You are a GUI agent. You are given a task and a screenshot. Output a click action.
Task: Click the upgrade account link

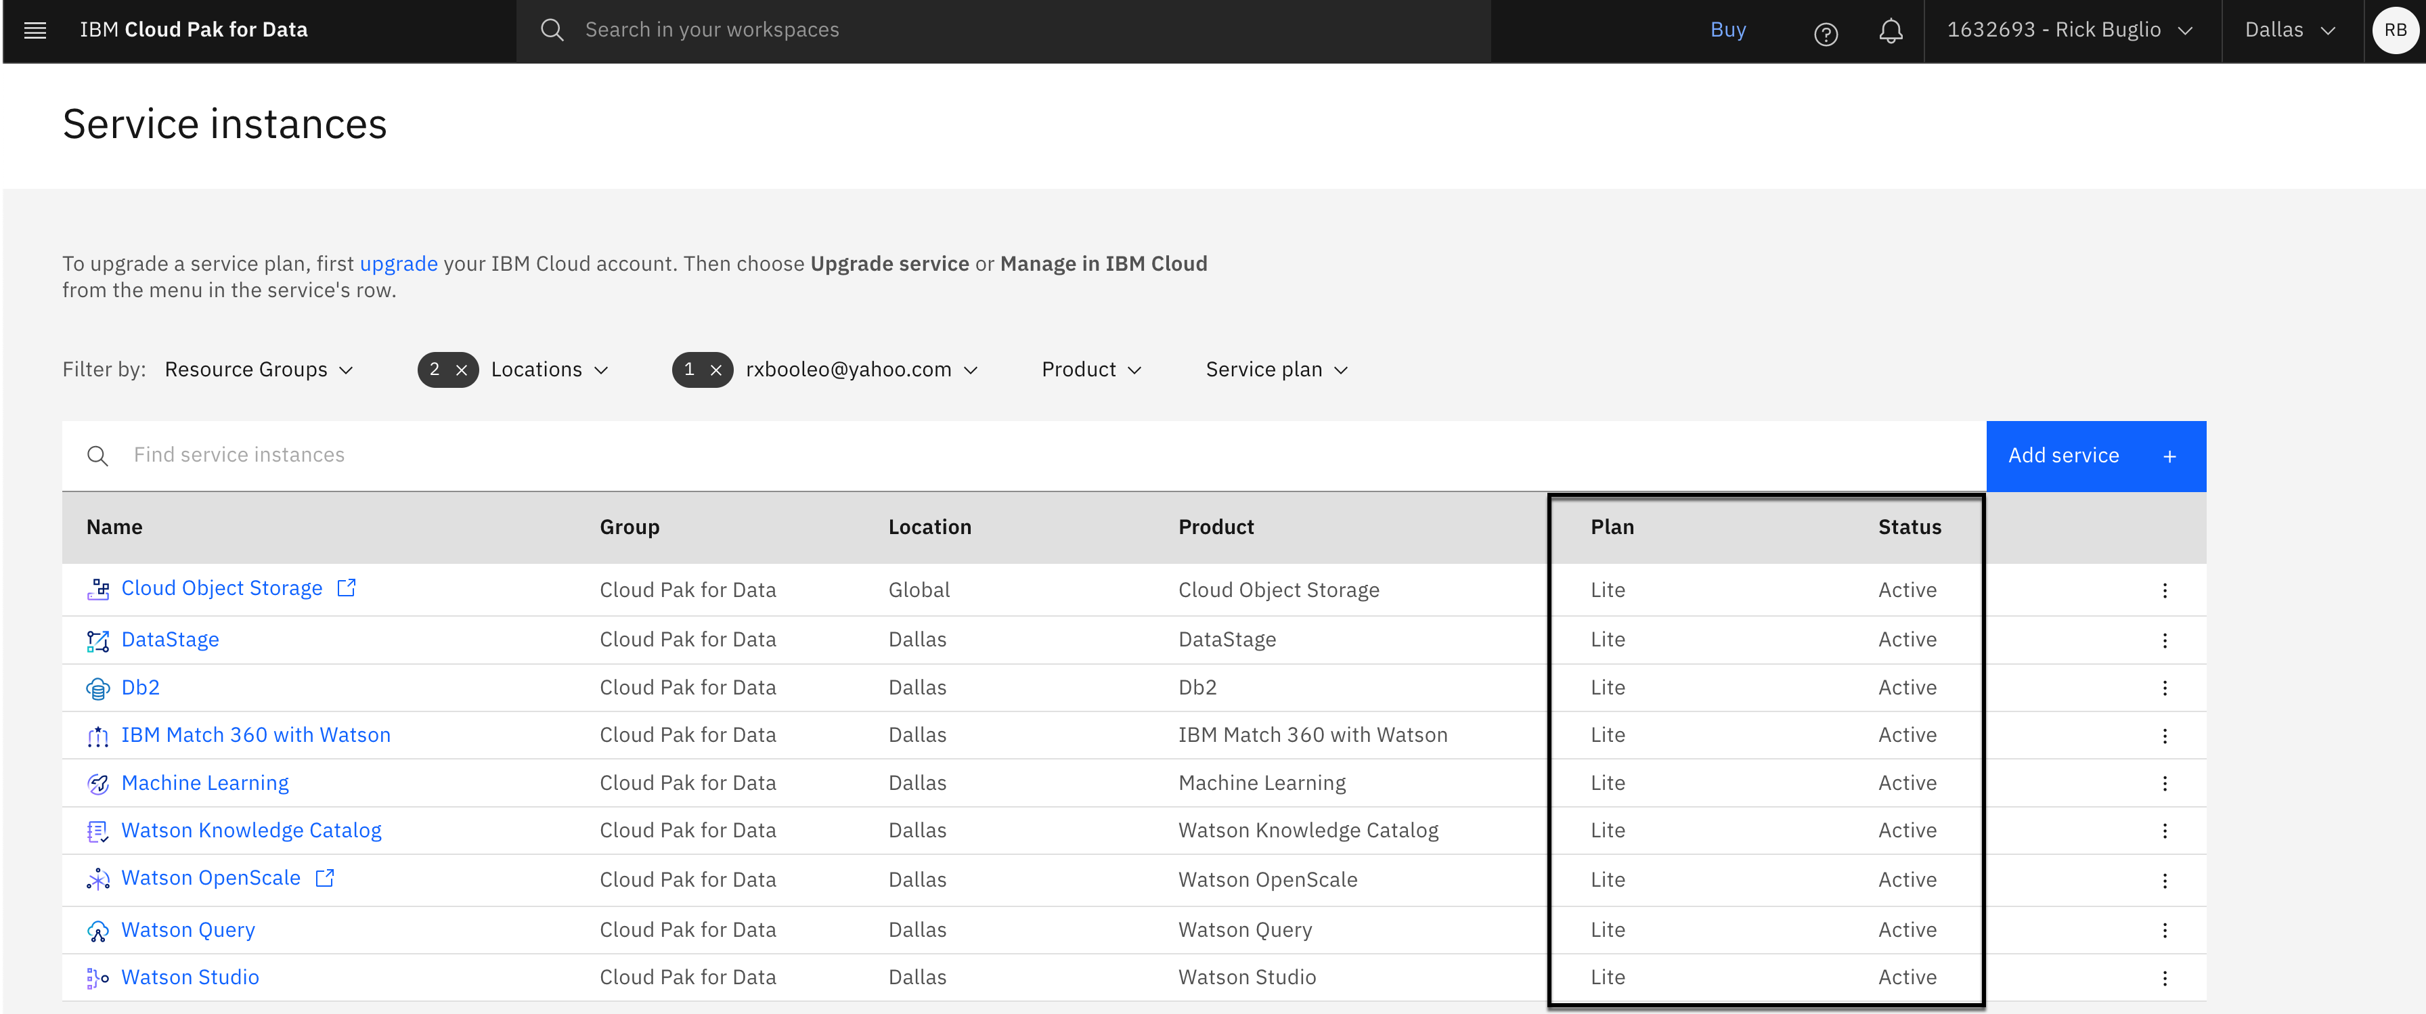tap(399, 263)
